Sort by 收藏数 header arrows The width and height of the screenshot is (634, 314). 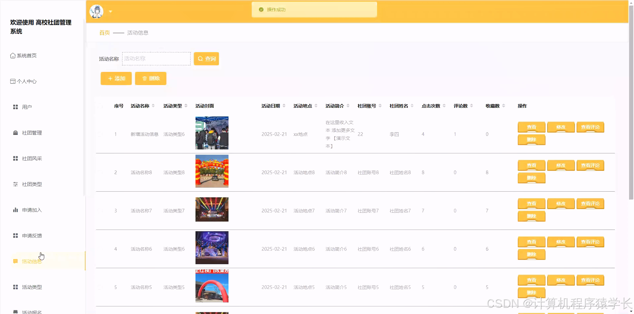[504, 106]
